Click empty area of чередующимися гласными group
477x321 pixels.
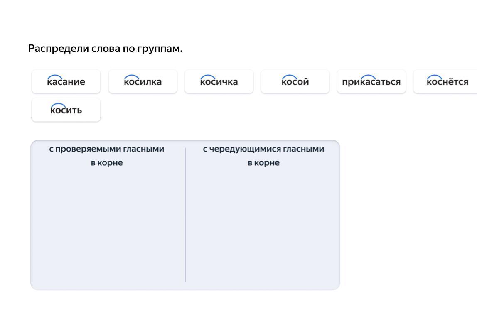coord(263,225)
